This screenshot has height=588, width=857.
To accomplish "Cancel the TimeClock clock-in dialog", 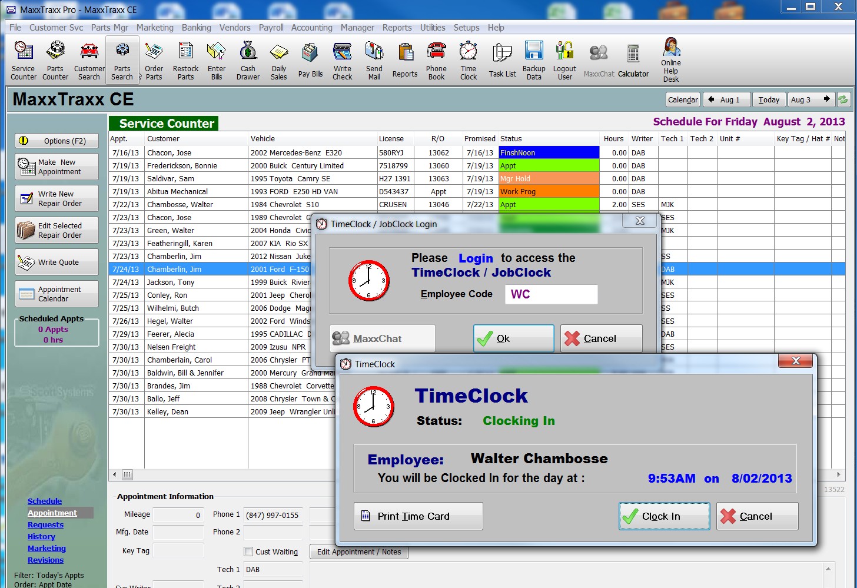I will [x=757, y=516].
